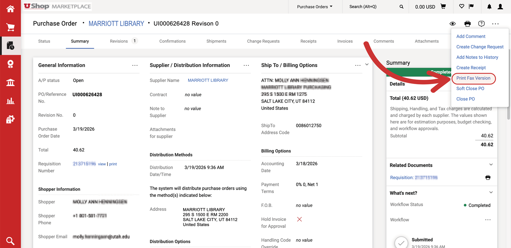
Task: Click the top search magnifier icon
Action: click(x=401, y=7)
